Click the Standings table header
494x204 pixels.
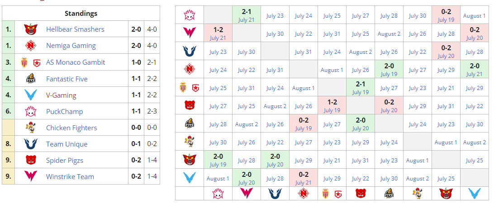click(x=81, y=14)
